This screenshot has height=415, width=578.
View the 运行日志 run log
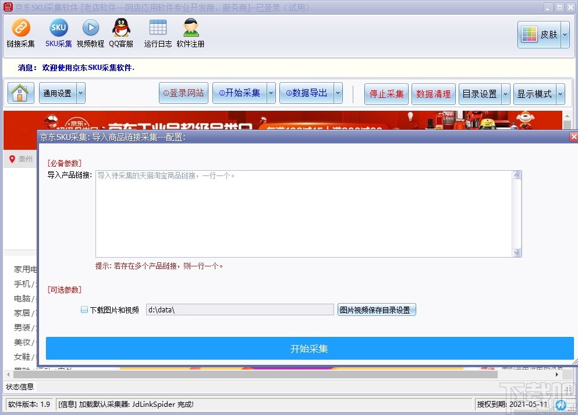(x=157, y=33)
